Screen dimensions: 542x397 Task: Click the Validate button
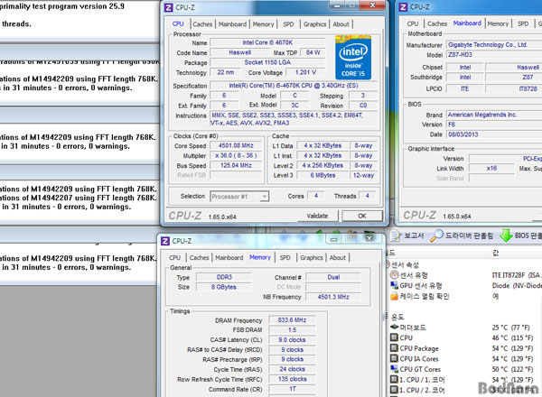(x=317, y=216)
